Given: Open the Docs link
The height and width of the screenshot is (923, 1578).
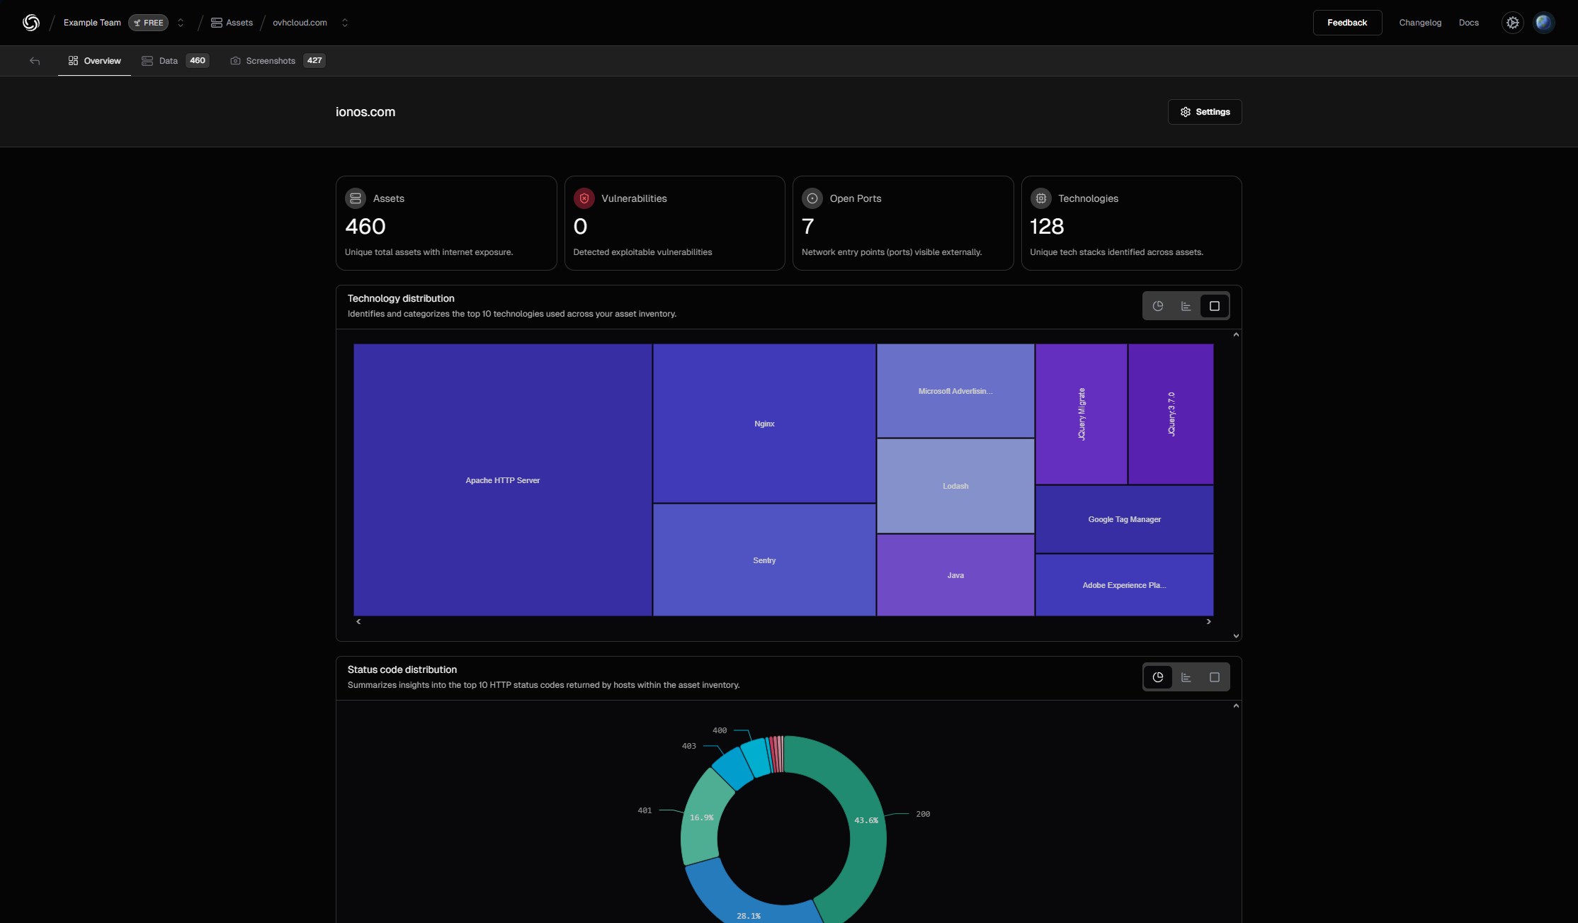Looking at the screenshot, I should 1468,23.
